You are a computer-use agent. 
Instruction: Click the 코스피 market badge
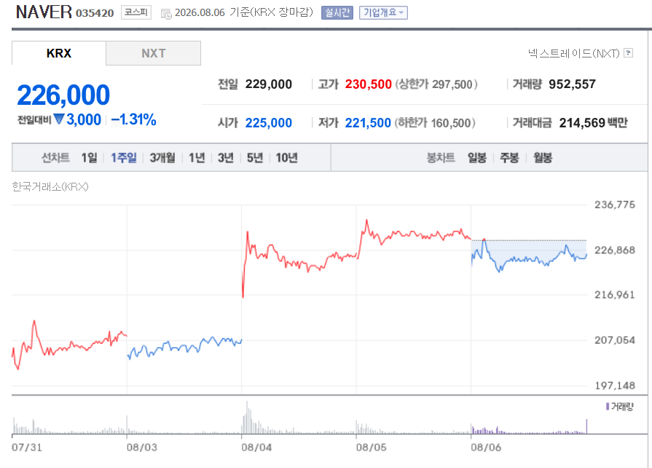click(136, 12)
